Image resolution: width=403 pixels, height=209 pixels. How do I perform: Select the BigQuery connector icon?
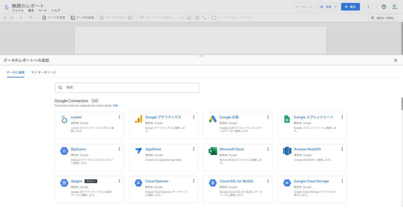(64, 151)
